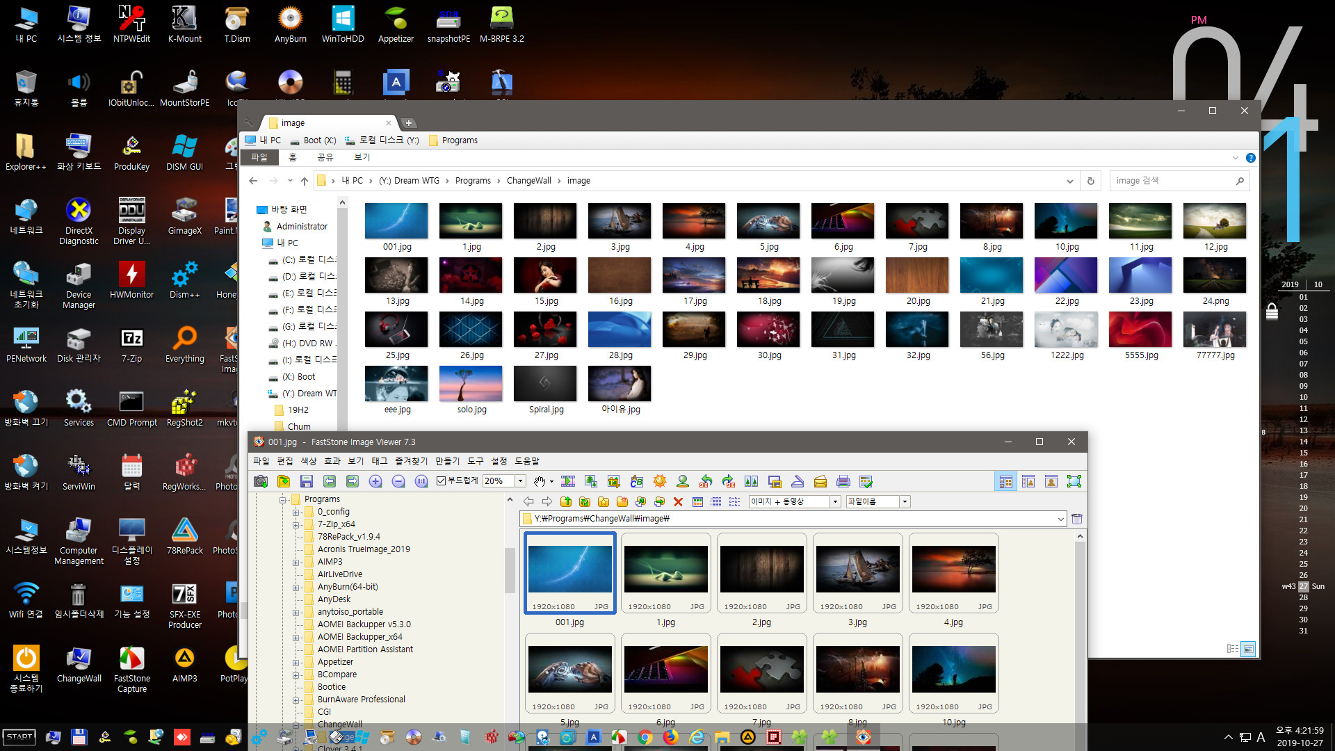Click the open file icon in FastStone toolbar
The height and width of the screenshot is (751, 1335).
pyautogui.click(x=284, y=481)
